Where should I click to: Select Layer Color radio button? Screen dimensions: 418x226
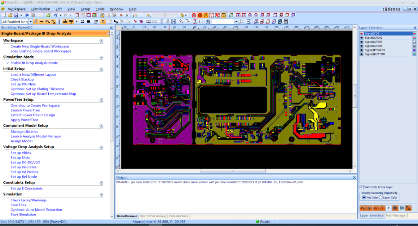[x=381, y=197]
